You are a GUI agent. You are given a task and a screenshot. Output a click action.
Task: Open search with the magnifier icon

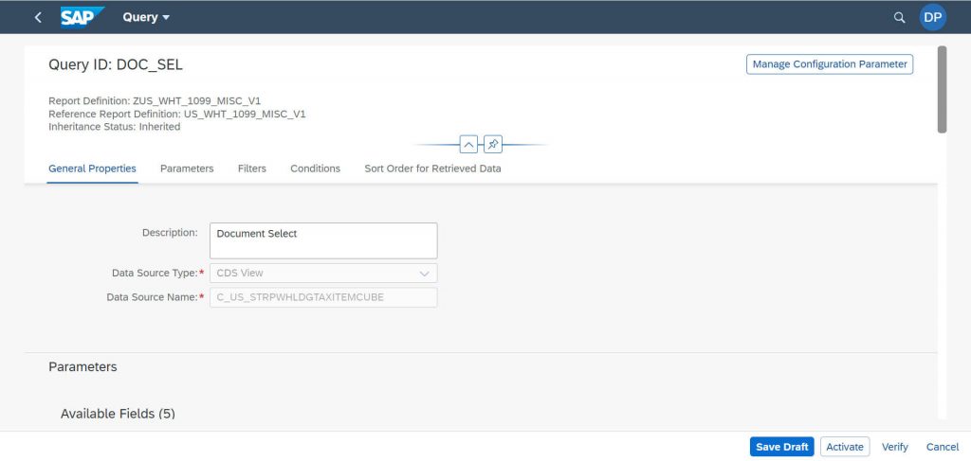coord(899,17)
